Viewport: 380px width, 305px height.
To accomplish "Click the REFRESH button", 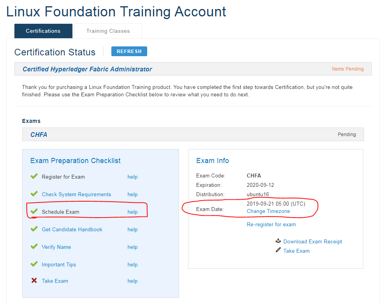I will click(129, 51).
